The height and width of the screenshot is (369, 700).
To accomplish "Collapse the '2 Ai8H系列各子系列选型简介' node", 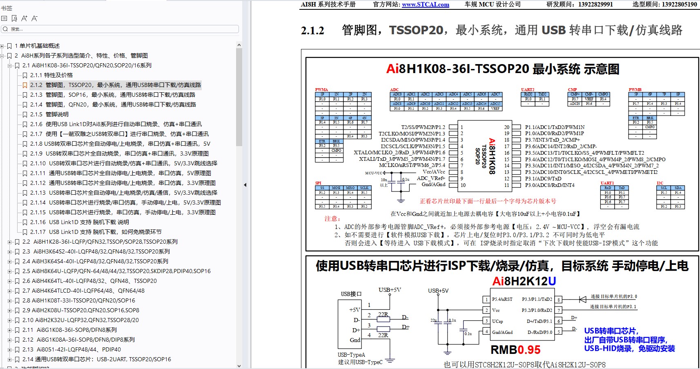I will (2, 56).
